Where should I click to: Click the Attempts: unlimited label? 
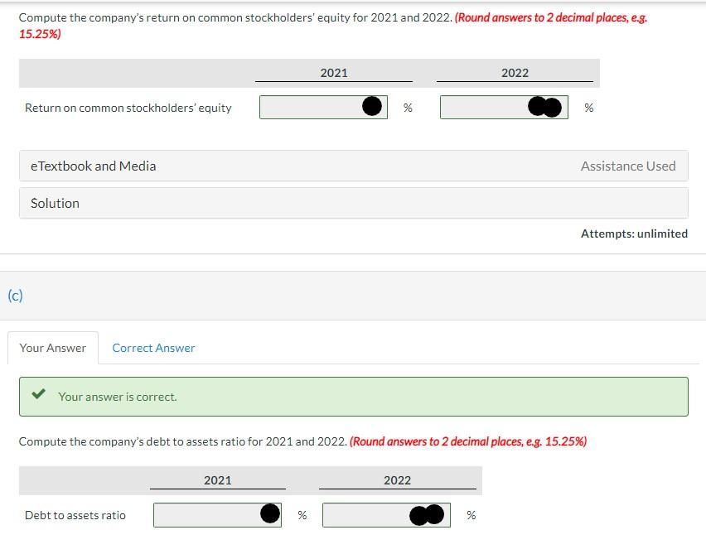tap(635, 233)
